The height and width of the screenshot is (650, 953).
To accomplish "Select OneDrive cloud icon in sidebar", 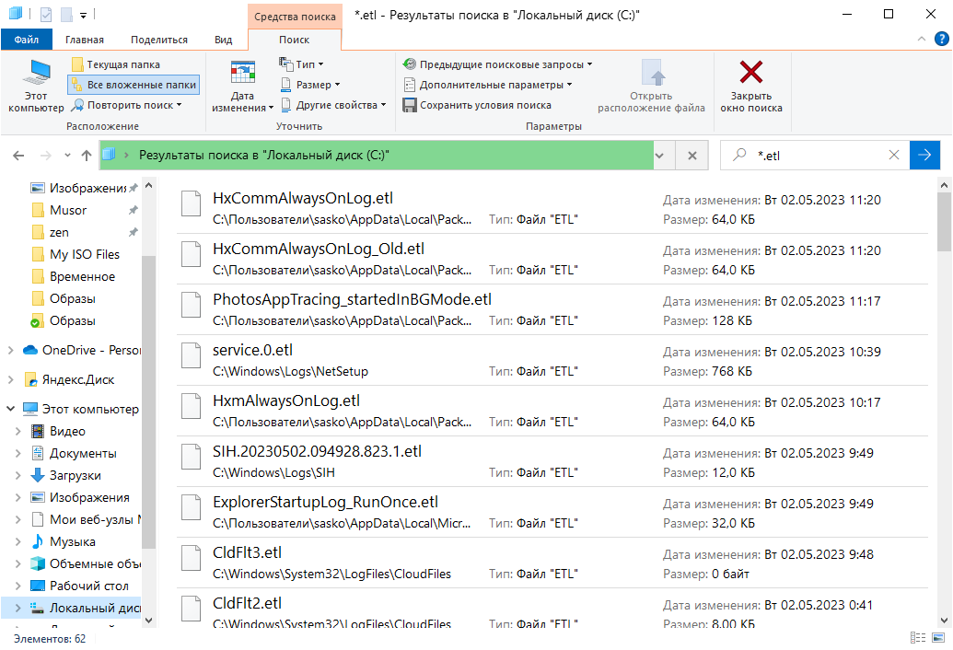I will point(29,350).
